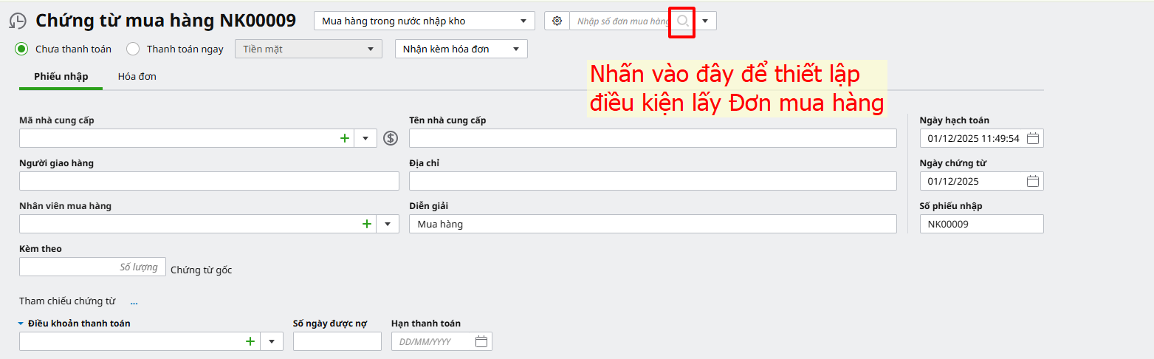Select the Thanh toán ngay radio option

pos(133,49)
